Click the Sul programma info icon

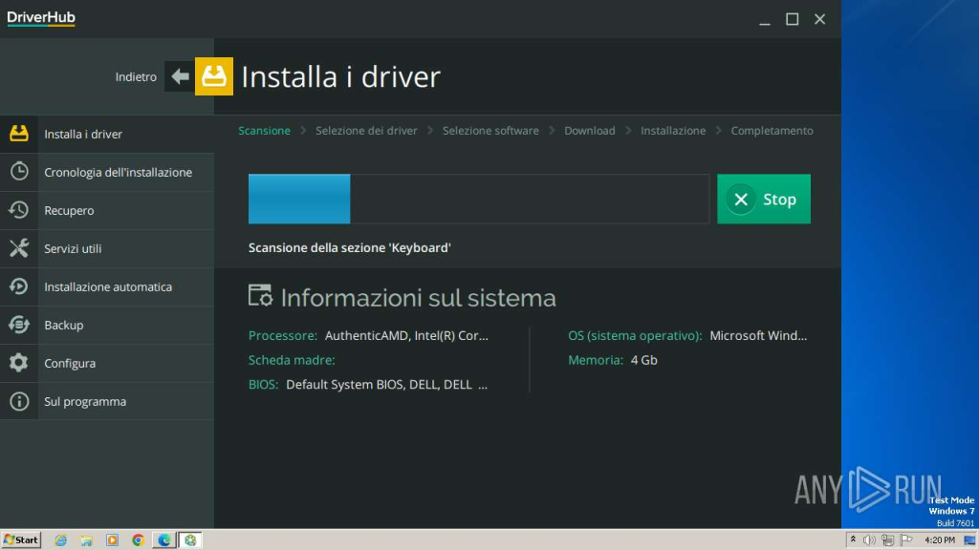(x=19, y=401)
